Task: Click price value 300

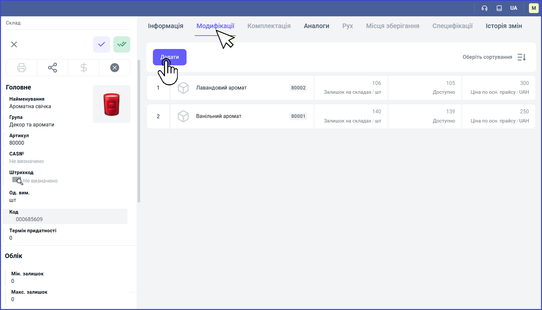Action: pyautogui.click(x=524, y=83)
